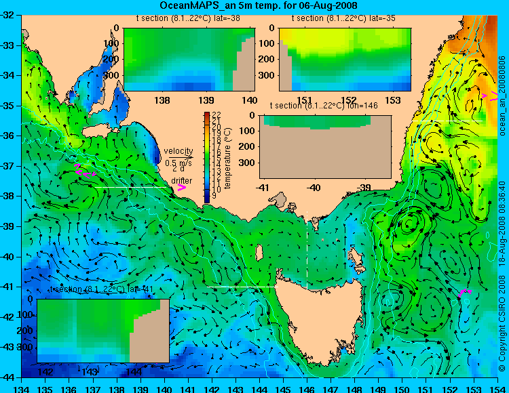Open the lat=-38 temperature section inset
Image resolution: width=509 pixels, height=393 pixels.
click(x=189, y=60)
